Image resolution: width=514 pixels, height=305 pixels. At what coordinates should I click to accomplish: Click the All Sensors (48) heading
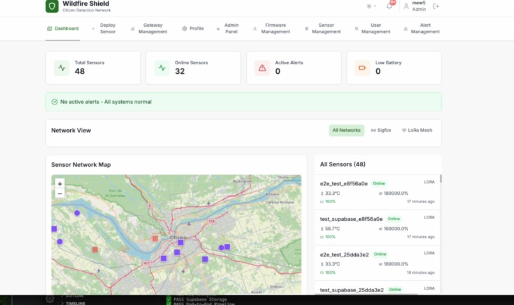(x=342, y=164)
